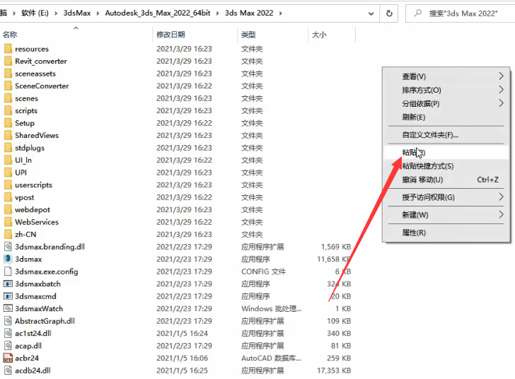Select the 3dsmaxbatch application icon
Image resolution: width=515 pixels, height=379 pixels.
[x=8, y=284]
